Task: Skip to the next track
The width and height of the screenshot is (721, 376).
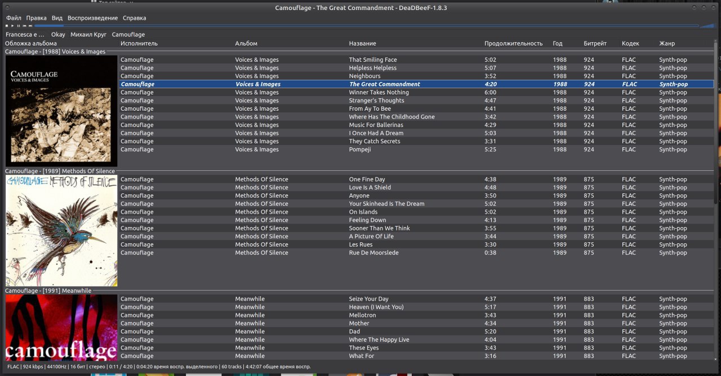Action: [30, 26]
